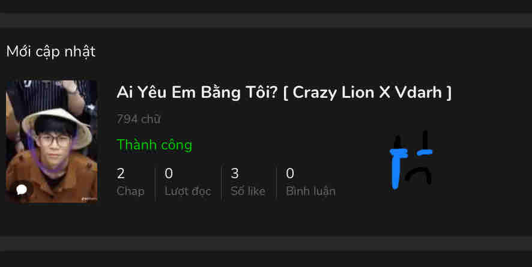Click the thick blue tear streak of the doodle
This screenshot has width=532, height=267.
point(396,169)
